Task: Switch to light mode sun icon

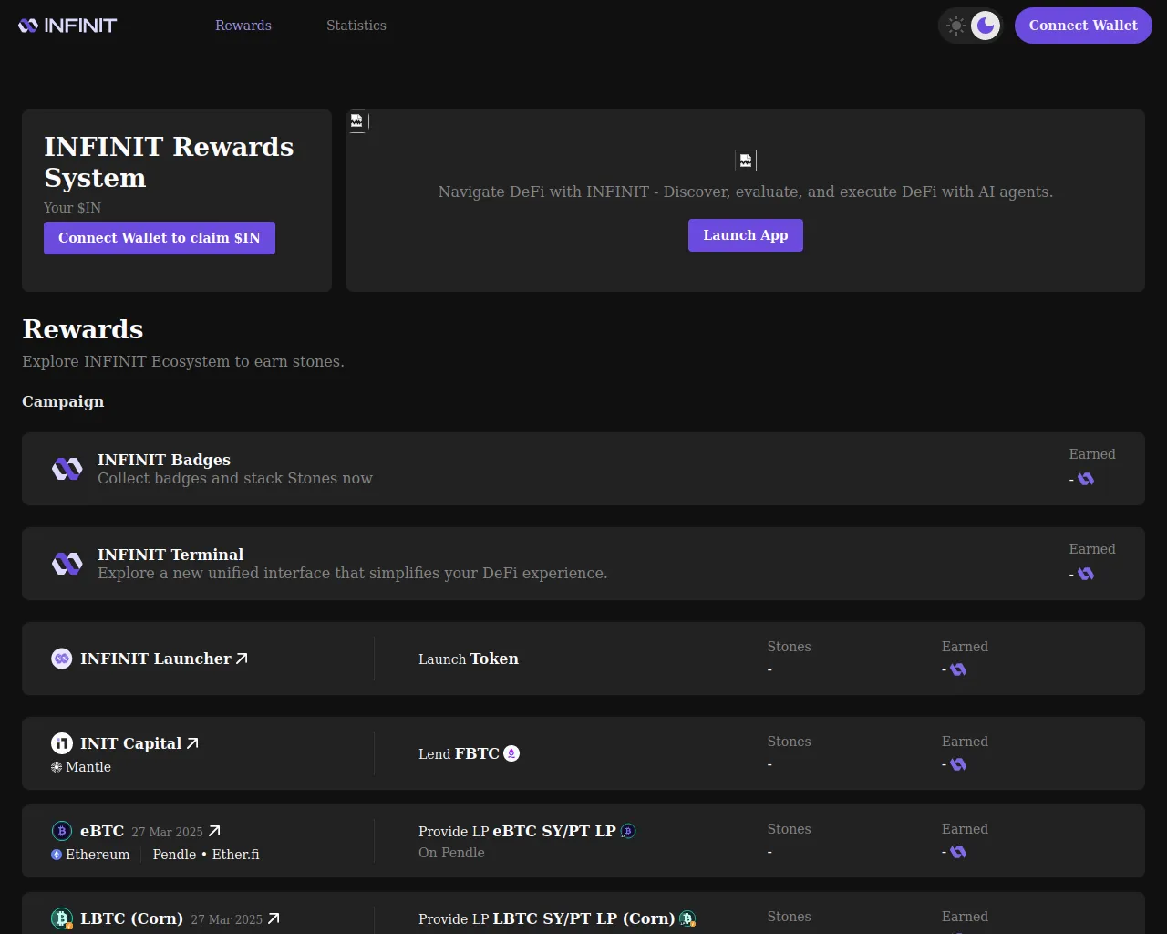Action: (x=956, y=26)
